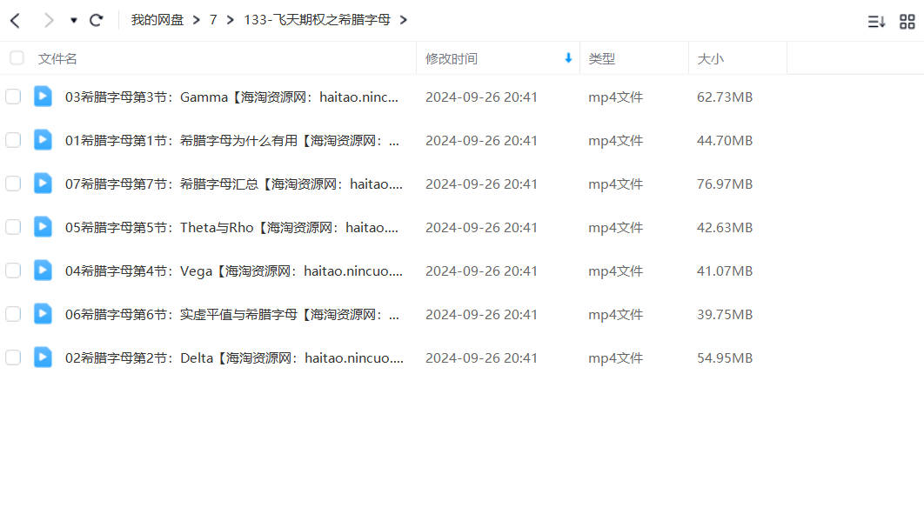Image resolution: width=924 pixels, height=521 pixels.
Task: Sort by 类型 column header
Action: 602,59
